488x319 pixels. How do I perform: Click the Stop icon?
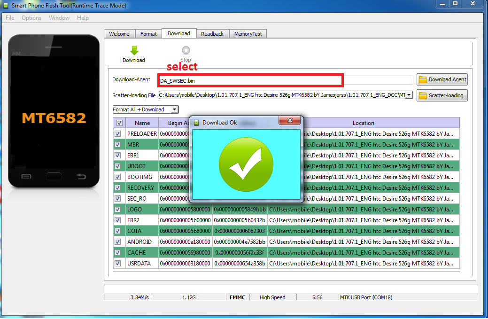coord(186,50)
